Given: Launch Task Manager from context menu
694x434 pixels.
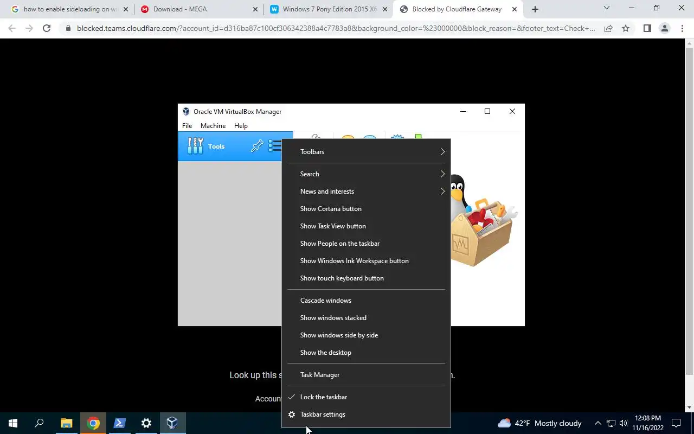Looking at the screenshot, I should pos(366,375).
